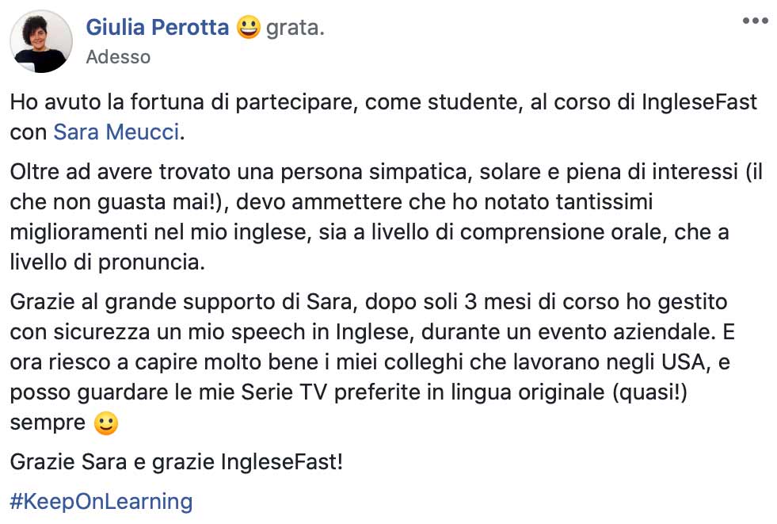This screenshot has height=524, width=777.
Task: Click the paragraph starting "Ho avuto la fortuna"
Action: point(380,103)
